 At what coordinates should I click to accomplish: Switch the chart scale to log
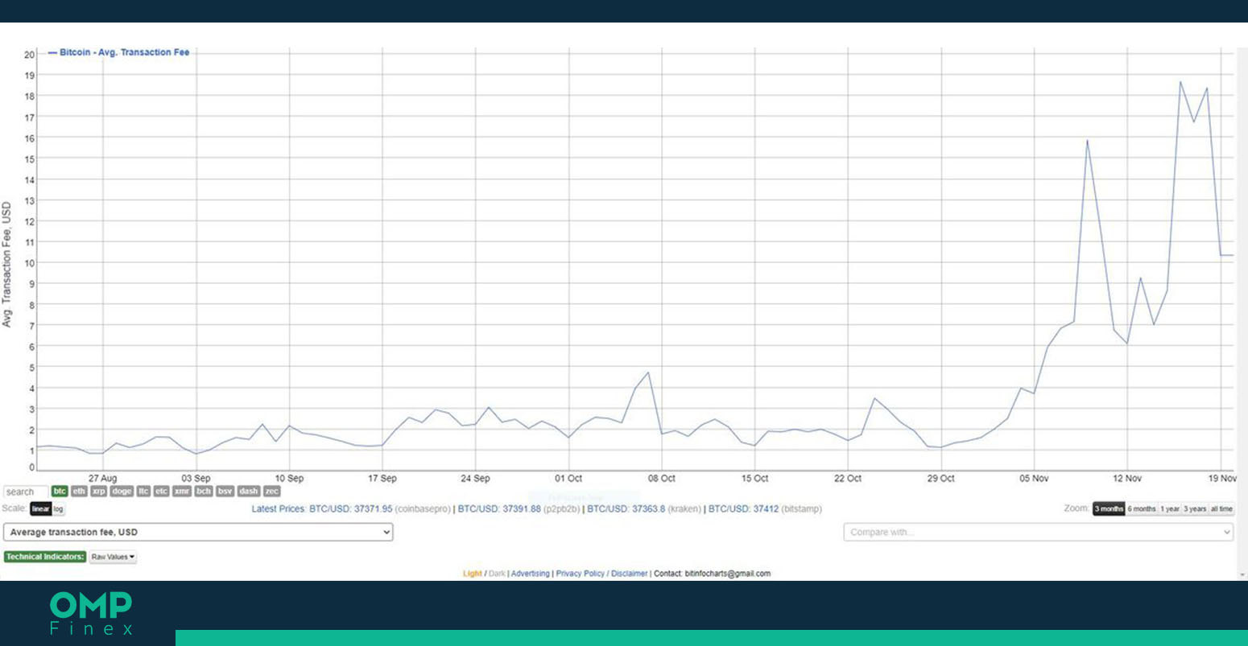point(58,508)
